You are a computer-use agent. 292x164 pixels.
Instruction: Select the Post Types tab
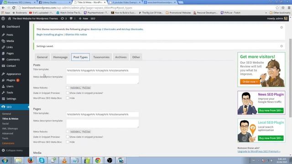(x=80, y=57)
